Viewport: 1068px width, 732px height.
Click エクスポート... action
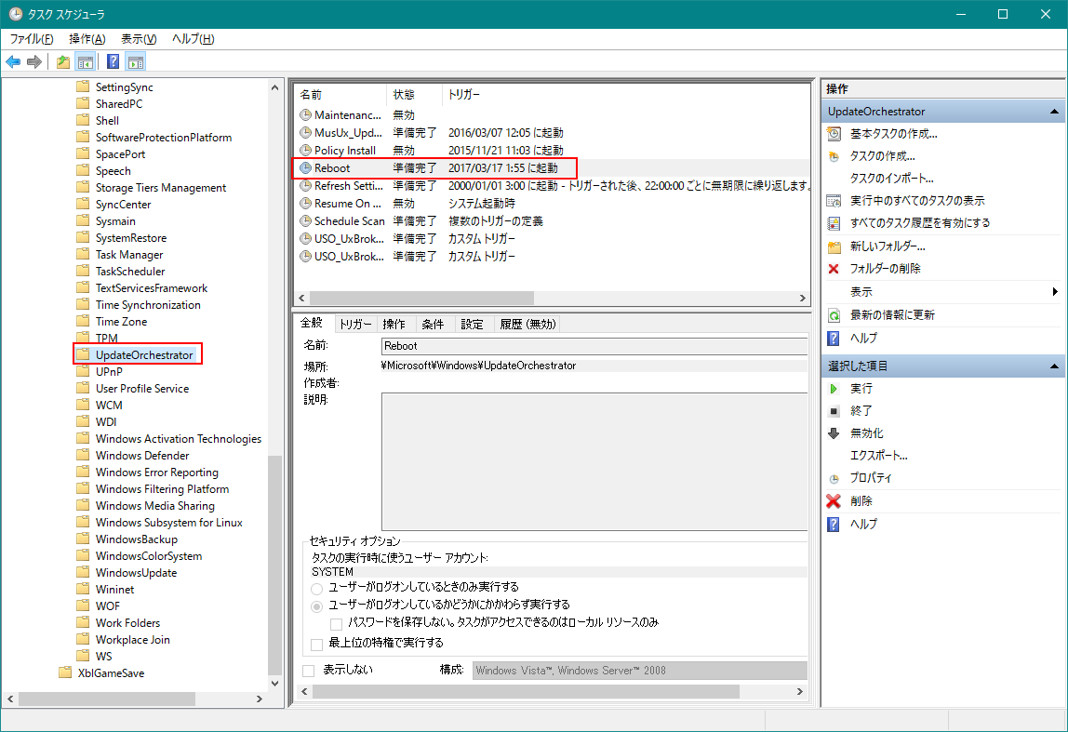pyautogui.click(x=878, y=456)
